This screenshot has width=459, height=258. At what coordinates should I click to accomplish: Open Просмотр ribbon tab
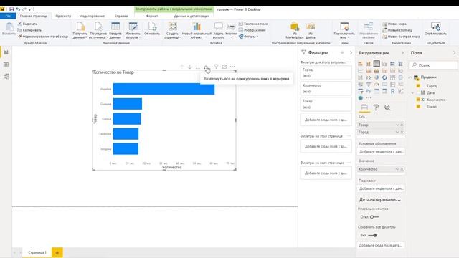pos(63,16)
